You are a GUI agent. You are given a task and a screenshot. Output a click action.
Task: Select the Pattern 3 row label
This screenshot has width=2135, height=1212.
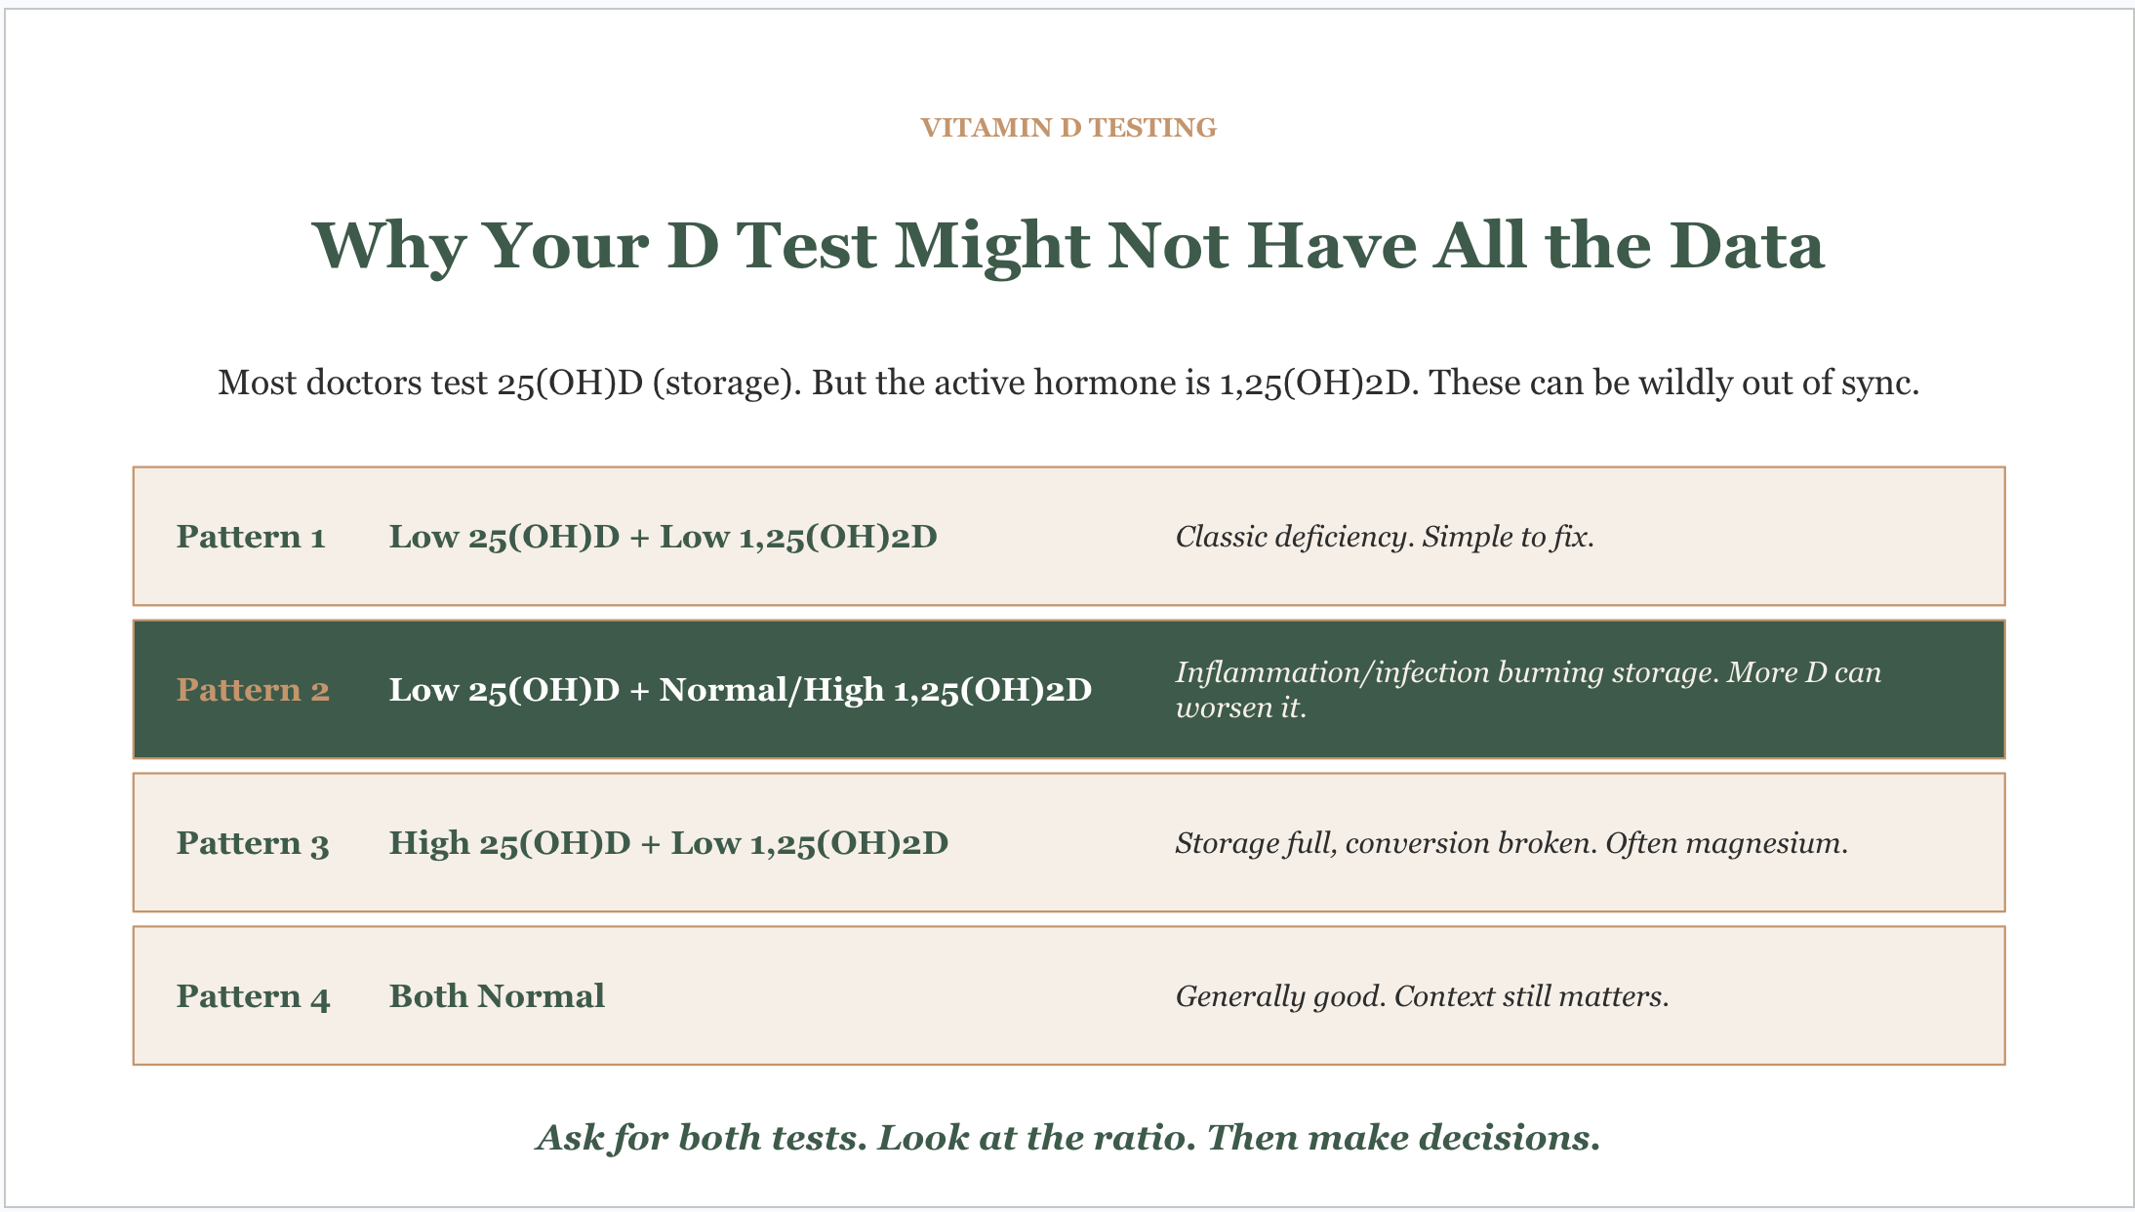tap(253, 843)
